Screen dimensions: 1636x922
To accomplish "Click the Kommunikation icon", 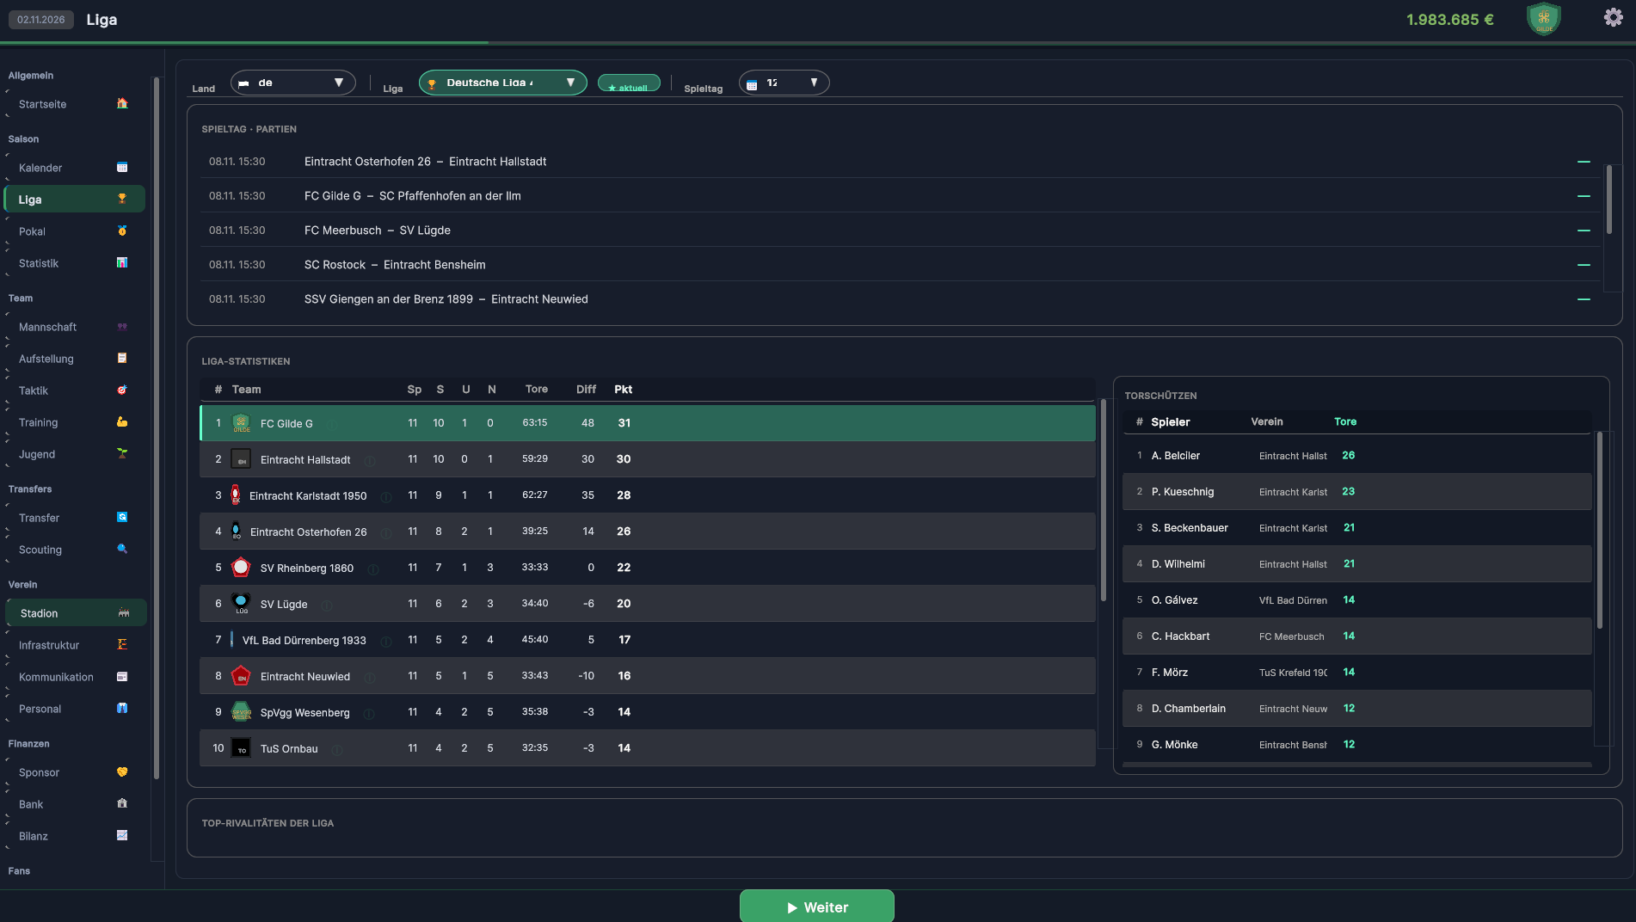I will tap(122, 677).
